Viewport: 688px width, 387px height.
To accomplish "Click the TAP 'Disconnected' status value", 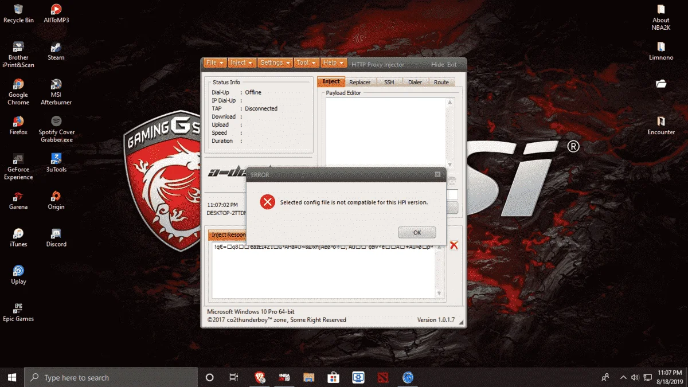I will pyautogui.click(x=261, y=108).
